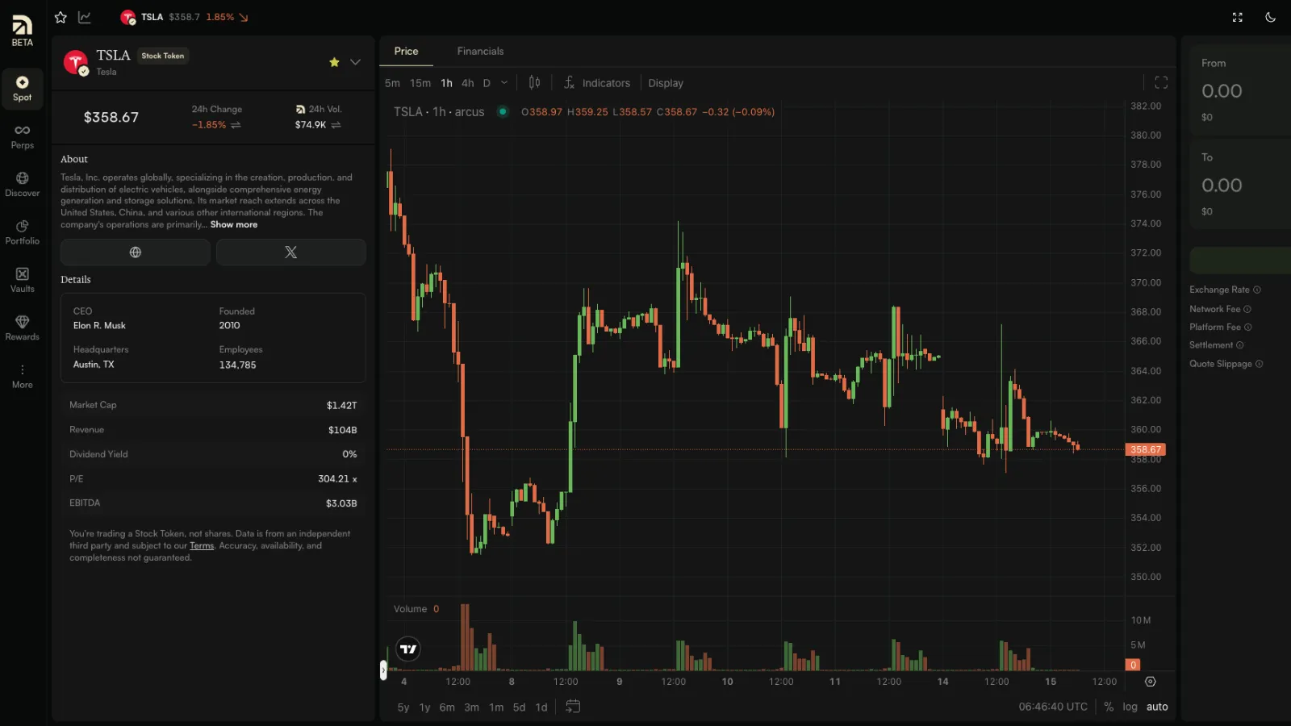Open the 06:46:40 UTC timezone menu

pyautogui.click(x=1053, y=707)
